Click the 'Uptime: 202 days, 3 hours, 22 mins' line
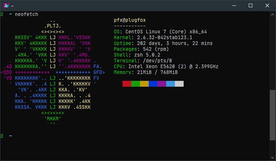276x161 pixels. (163, 43)
